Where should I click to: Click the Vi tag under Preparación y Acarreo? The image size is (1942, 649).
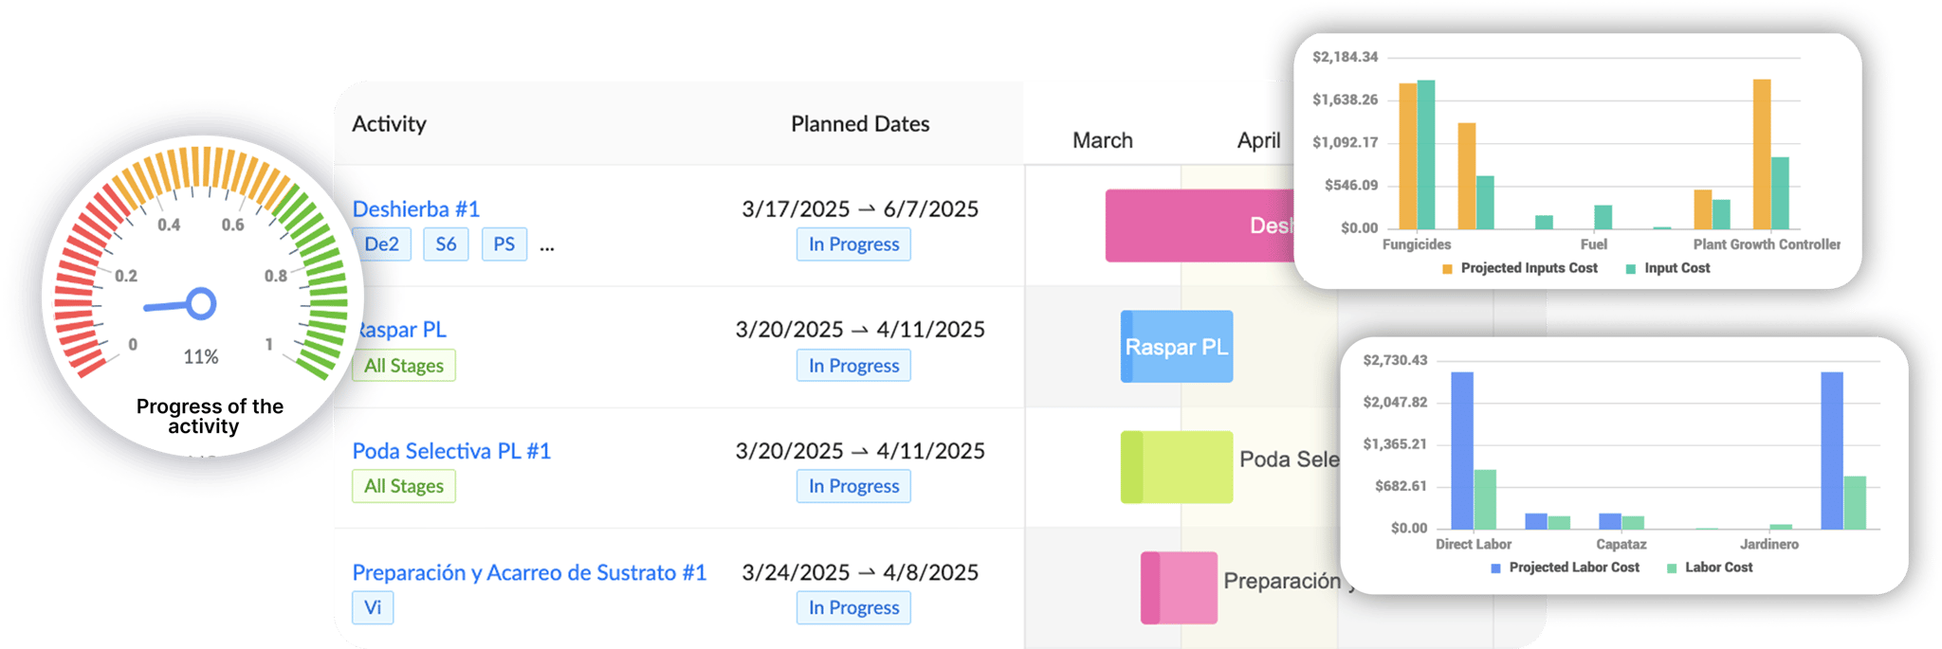pos(373,607)
